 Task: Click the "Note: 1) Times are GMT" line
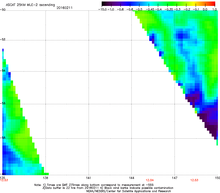[x=94, y=185]
